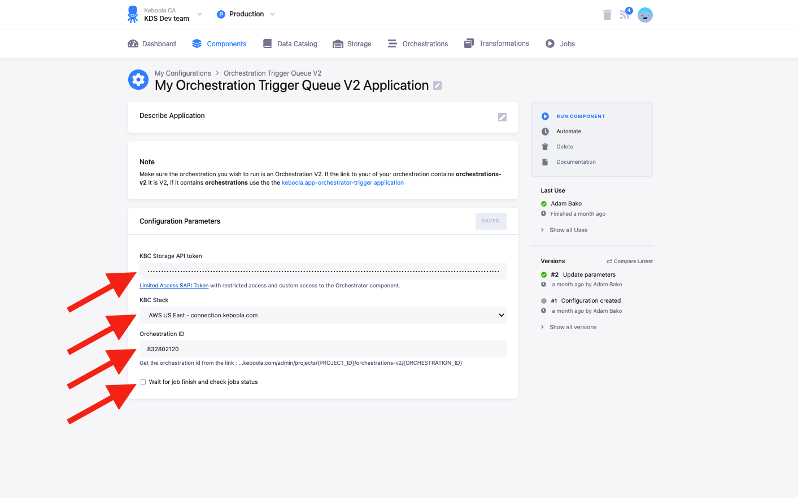The image size is (798, 498).
Task: Go to the Dashboard tab
Action: [x=152, y=43]
